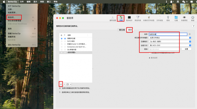Select the Q radio for Zip 单独内容
Viewport: 197px width, 109px height.
(x=61, y=50)
